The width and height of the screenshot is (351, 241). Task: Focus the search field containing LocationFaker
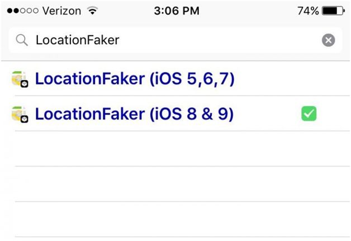(168, 40)
